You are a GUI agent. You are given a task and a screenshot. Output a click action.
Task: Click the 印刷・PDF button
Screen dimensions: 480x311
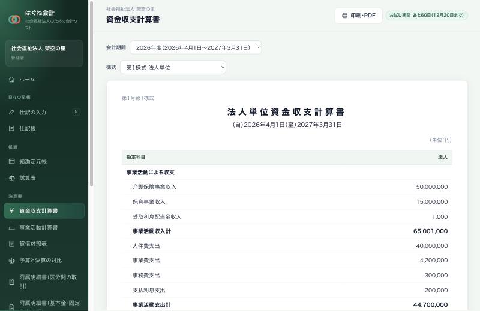pos(358,16)
